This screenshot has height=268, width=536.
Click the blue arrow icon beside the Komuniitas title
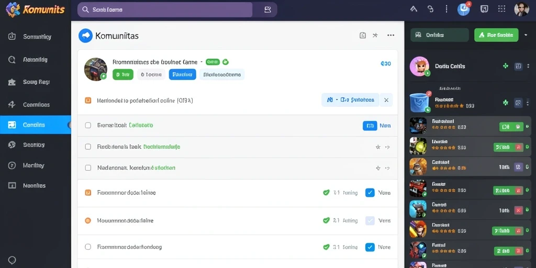tap(85, 36)
